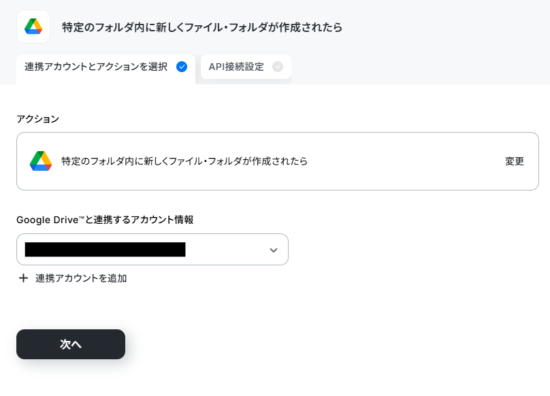The width and height of the screenshot is (550, 396).
Task: Click the アクション section label
Action: (x=38, y=119)
